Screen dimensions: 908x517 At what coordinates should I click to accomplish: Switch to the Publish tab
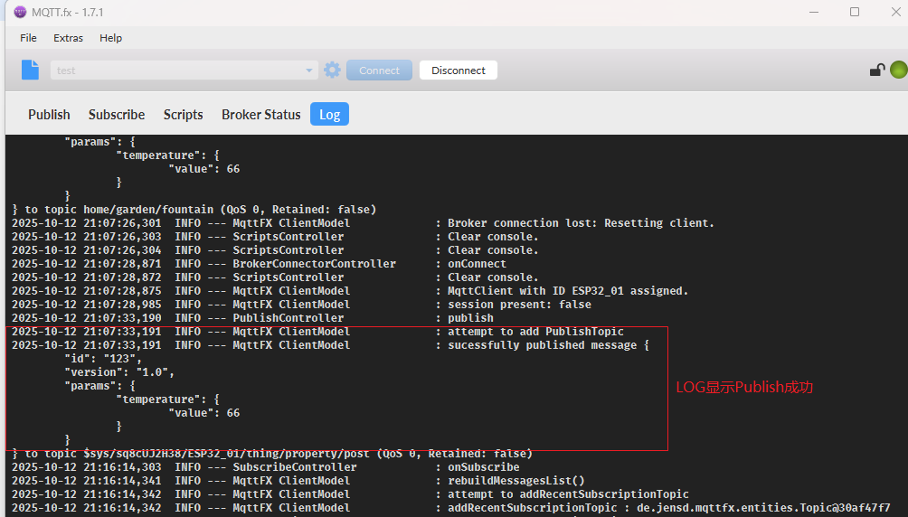(x=49, y=115)
